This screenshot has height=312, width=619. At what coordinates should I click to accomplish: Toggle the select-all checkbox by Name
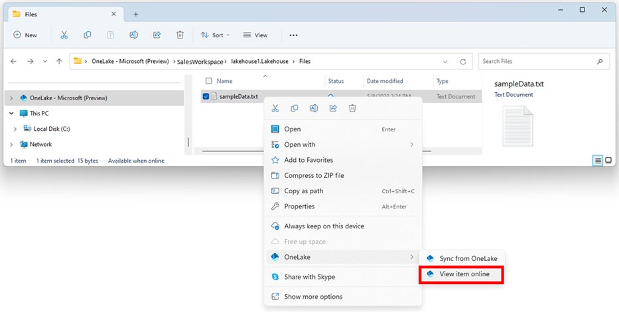point(209,81)
